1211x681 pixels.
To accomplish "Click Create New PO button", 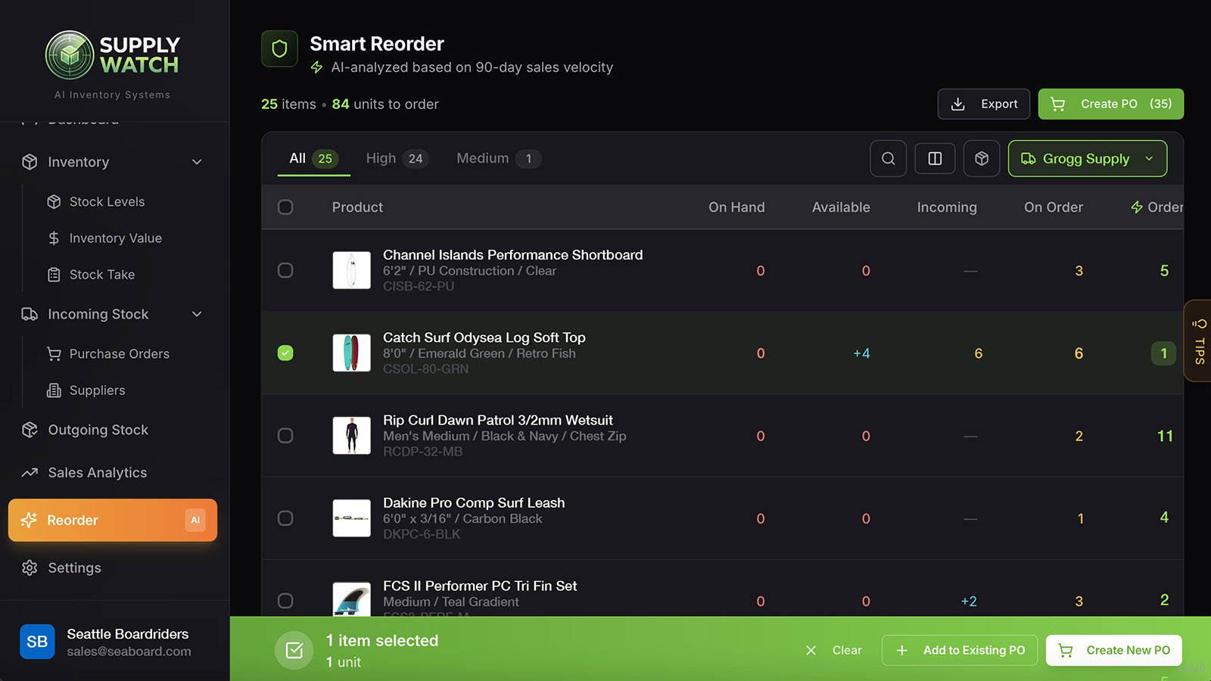I will click(x=1114, y=651).
